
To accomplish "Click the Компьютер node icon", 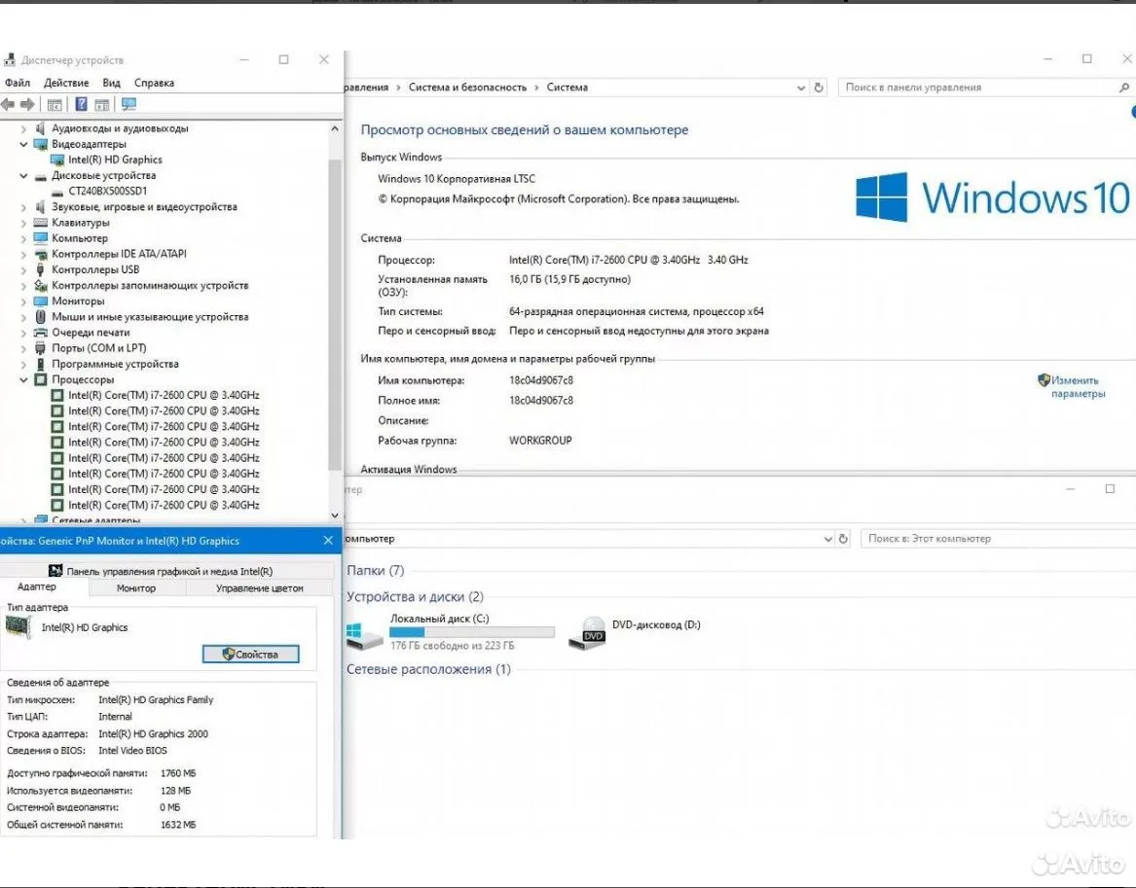I will point(41,238).
